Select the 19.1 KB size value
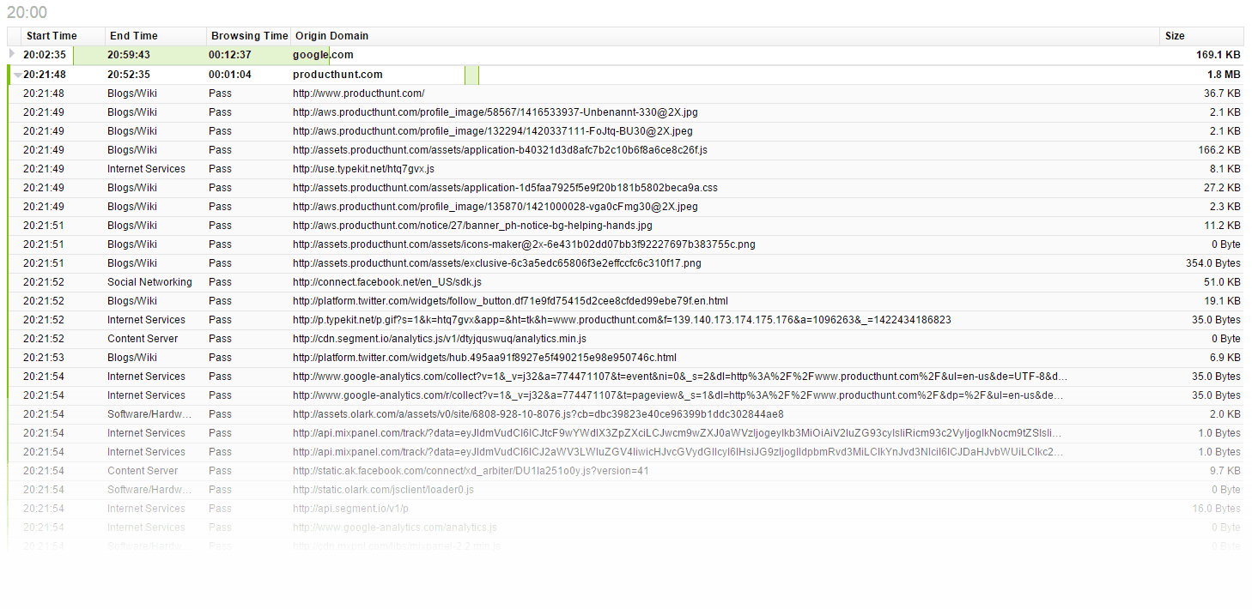 coord(1222,301)
